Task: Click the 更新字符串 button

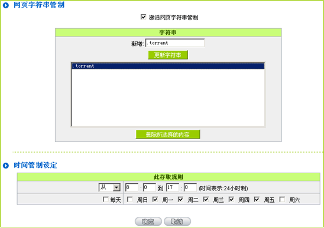Action: click(x=168, y=55)
